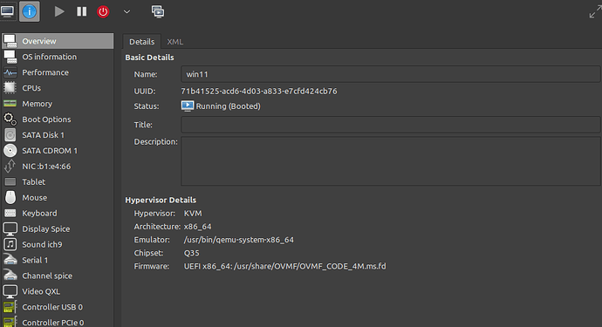Click the Name field containing win11

[x=391, y=74]
